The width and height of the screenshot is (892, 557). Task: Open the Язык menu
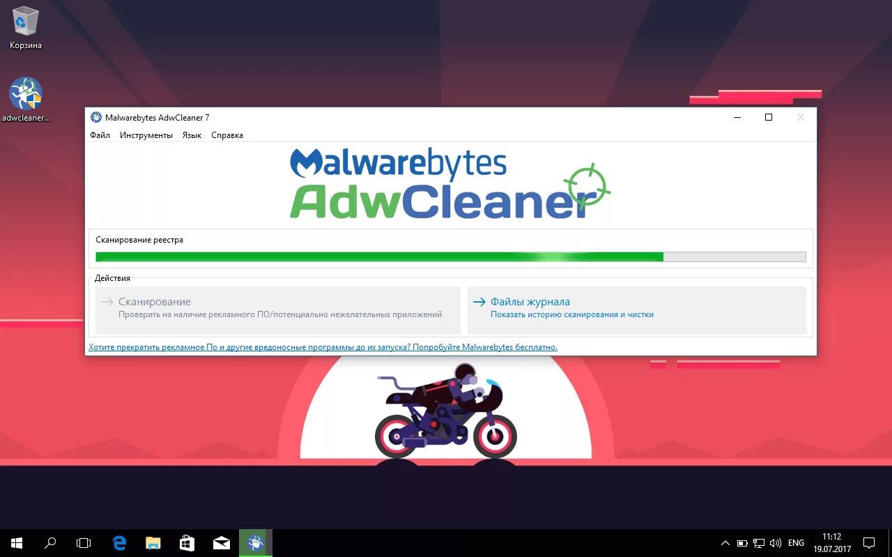(192, 135)
